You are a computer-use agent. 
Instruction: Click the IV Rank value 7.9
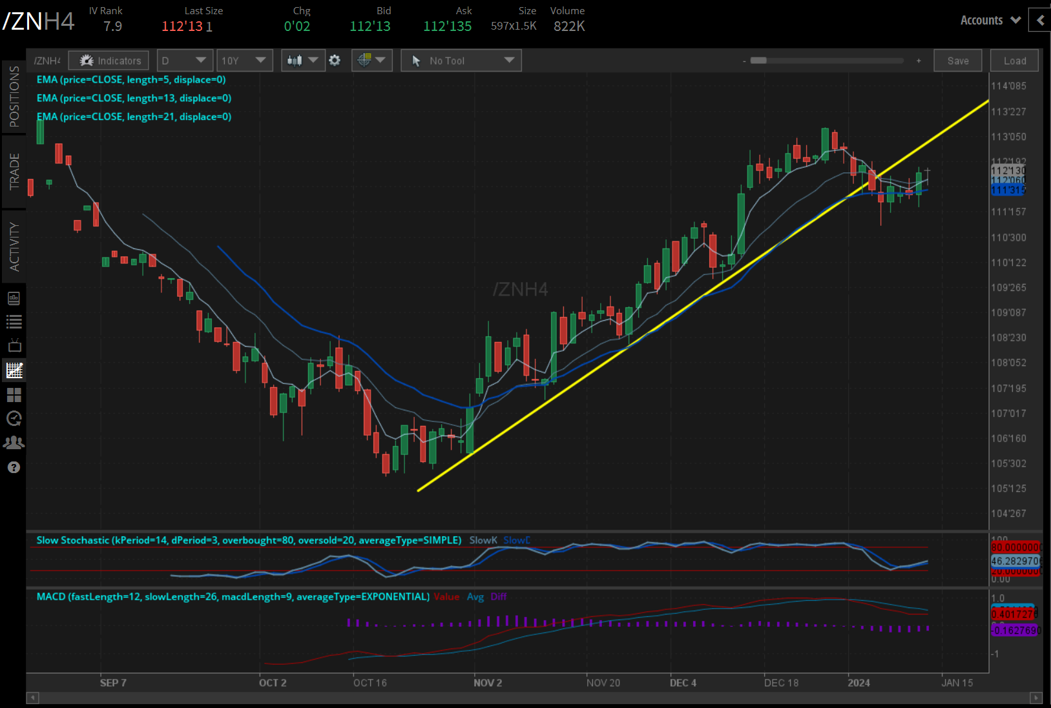112,26
